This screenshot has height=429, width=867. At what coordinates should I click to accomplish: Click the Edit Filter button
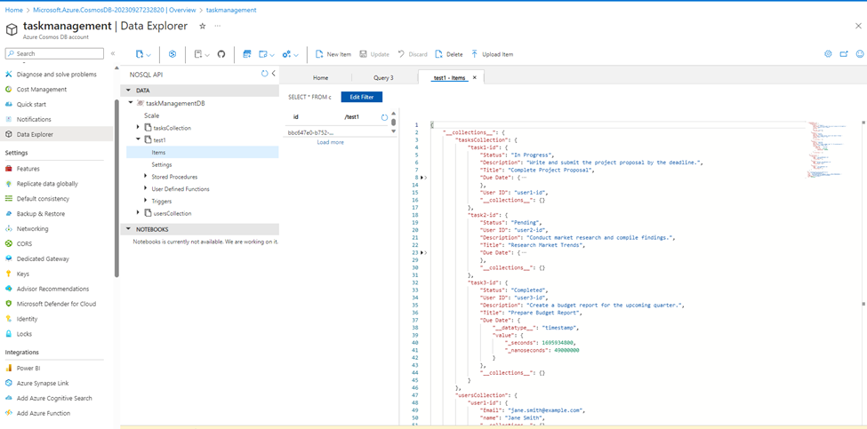click(x=361, y=97)
